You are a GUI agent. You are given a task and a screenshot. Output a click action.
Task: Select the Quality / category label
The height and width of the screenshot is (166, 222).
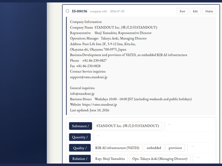coord(80,148)
